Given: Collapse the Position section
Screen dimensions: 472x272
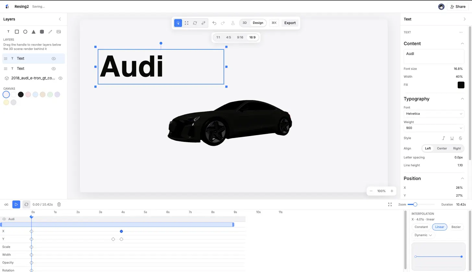Looking at the screenshot, I should point(462,178).
